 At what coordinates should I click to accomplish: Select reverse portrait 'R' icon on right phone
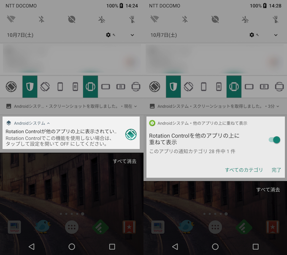(x=219, y=87)
